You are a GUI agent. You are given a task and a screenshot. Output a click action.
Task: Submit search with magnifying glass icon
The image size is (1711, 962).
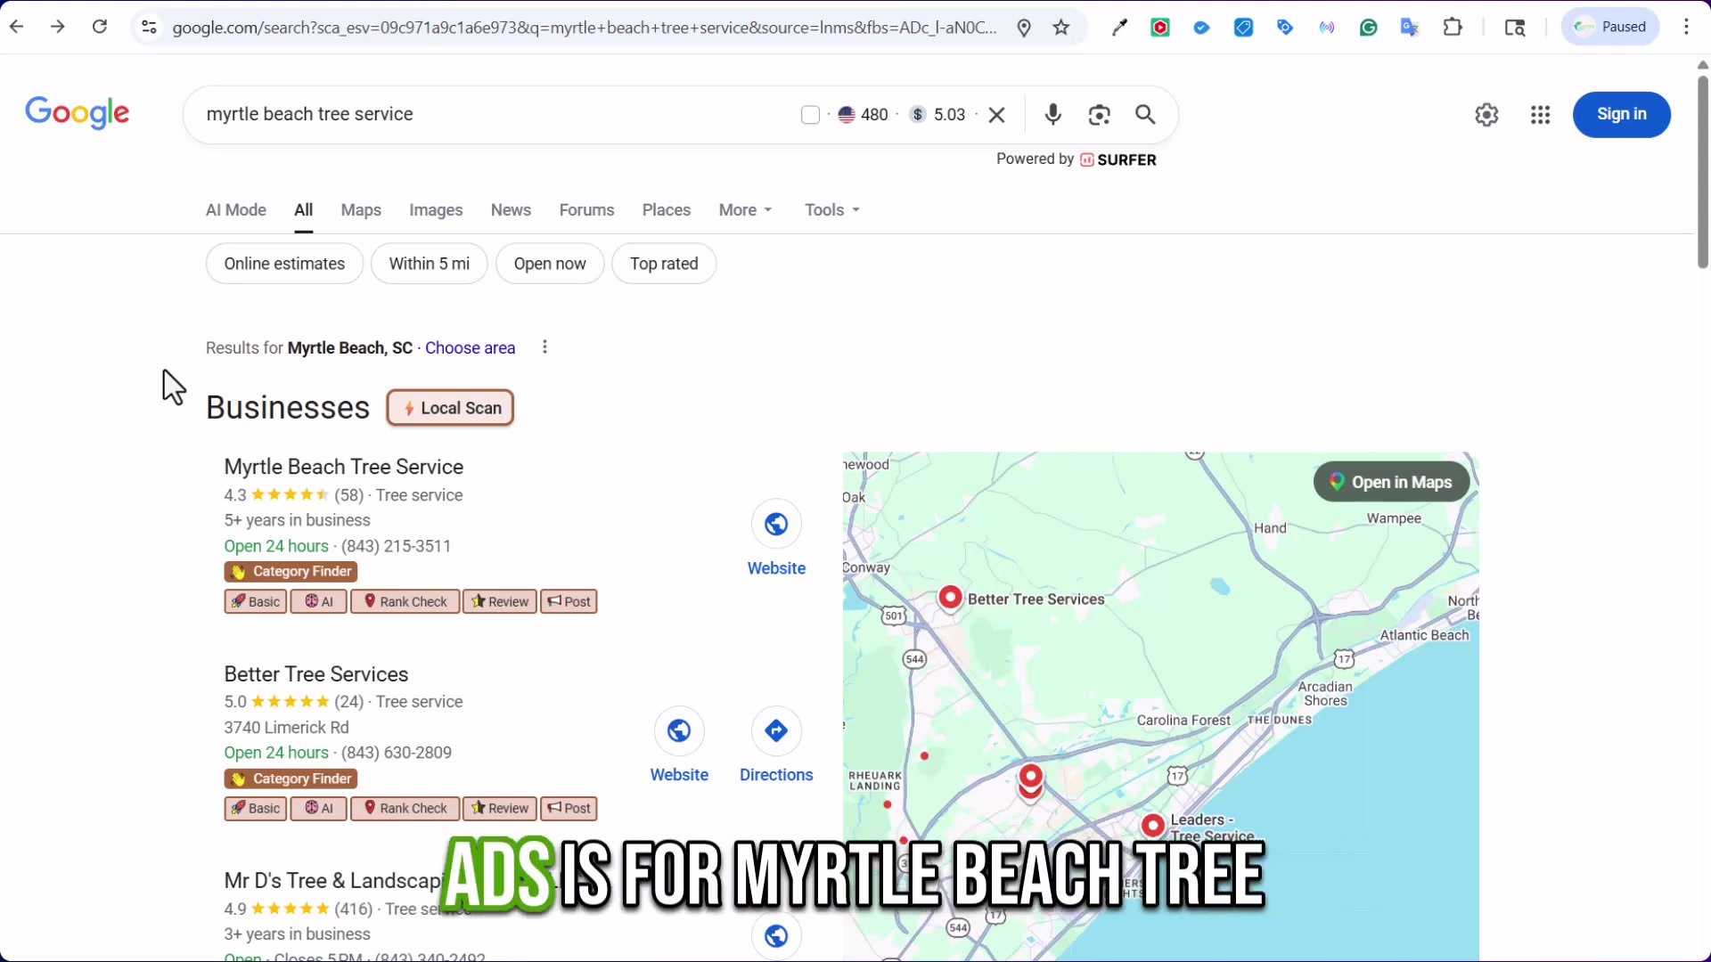pos(1146,114)
